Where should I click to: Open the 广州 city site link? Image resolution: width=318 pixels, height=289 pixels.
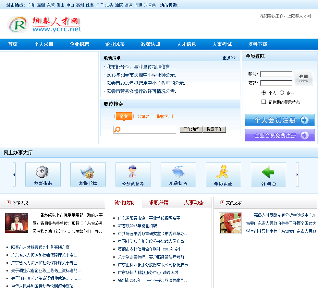coord(31,5)
